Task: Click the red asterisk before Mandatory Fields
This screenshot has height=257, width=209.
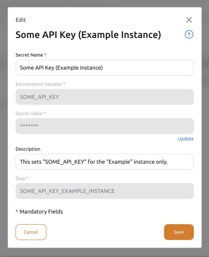Action: [17, 211]
